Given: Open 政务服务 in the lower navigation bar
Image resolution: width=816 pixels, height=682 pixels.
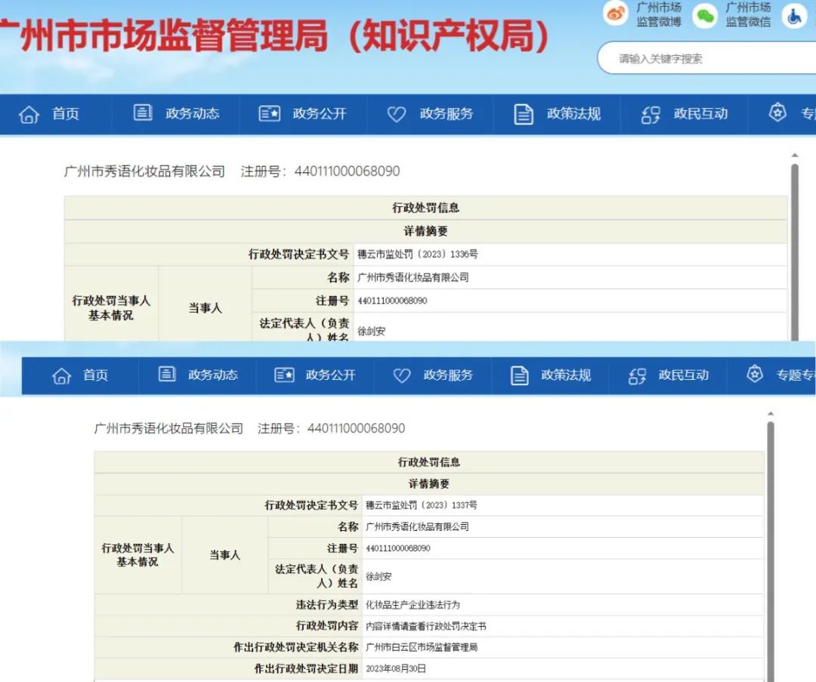Looking at the screenshot, I should (x=447, y=375).
